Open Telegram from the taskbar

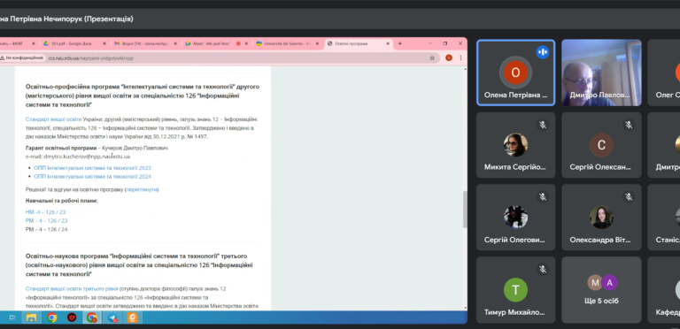pos(112,318)
